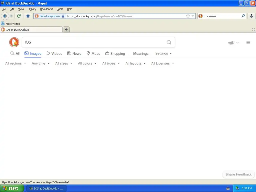Open the File menu
Screen dimensions: 256x192
point(4,9)
